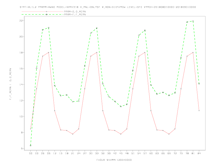The width and height of the screenshot is (217, 167).
Task: Click x-axis tick label 39
Action: point(109,153)
